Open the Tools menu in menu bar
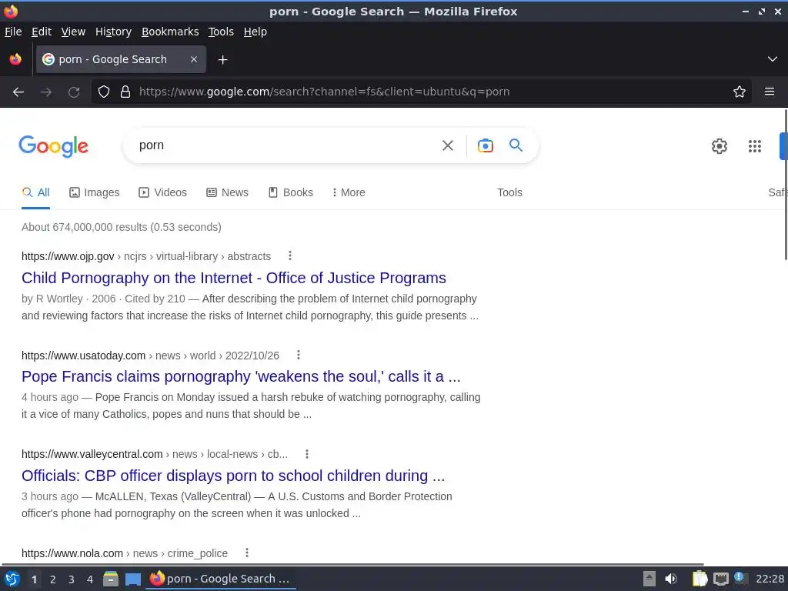This screenshot has height=591, width=788. pyautogui.click(x=221, y=32)
